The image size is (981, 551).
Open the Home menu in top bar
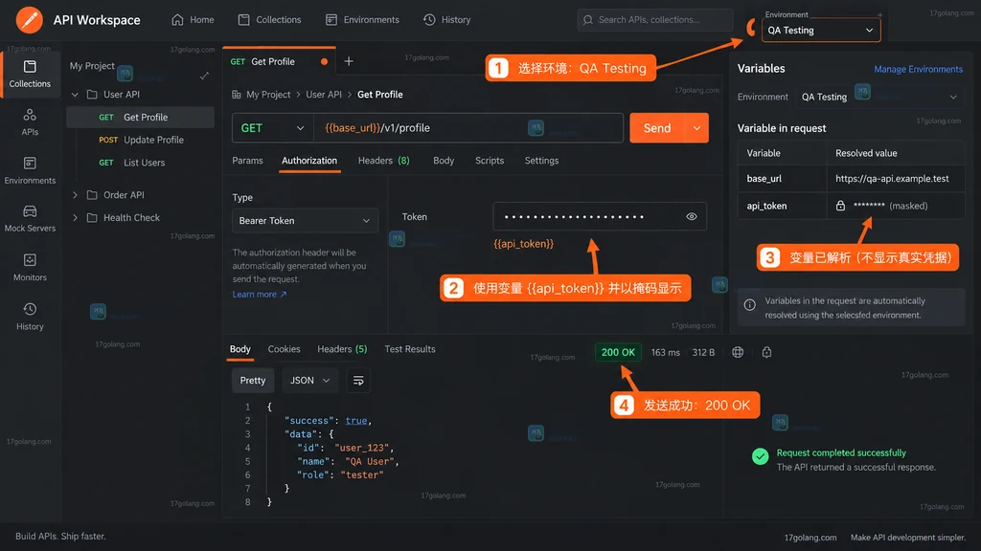point(193,20)
